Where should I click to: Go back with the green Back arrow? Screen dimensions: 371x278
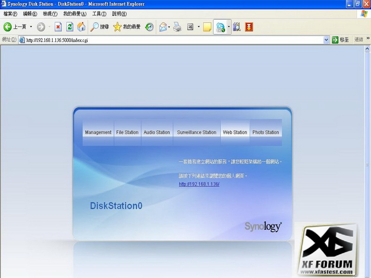point(7,27)
